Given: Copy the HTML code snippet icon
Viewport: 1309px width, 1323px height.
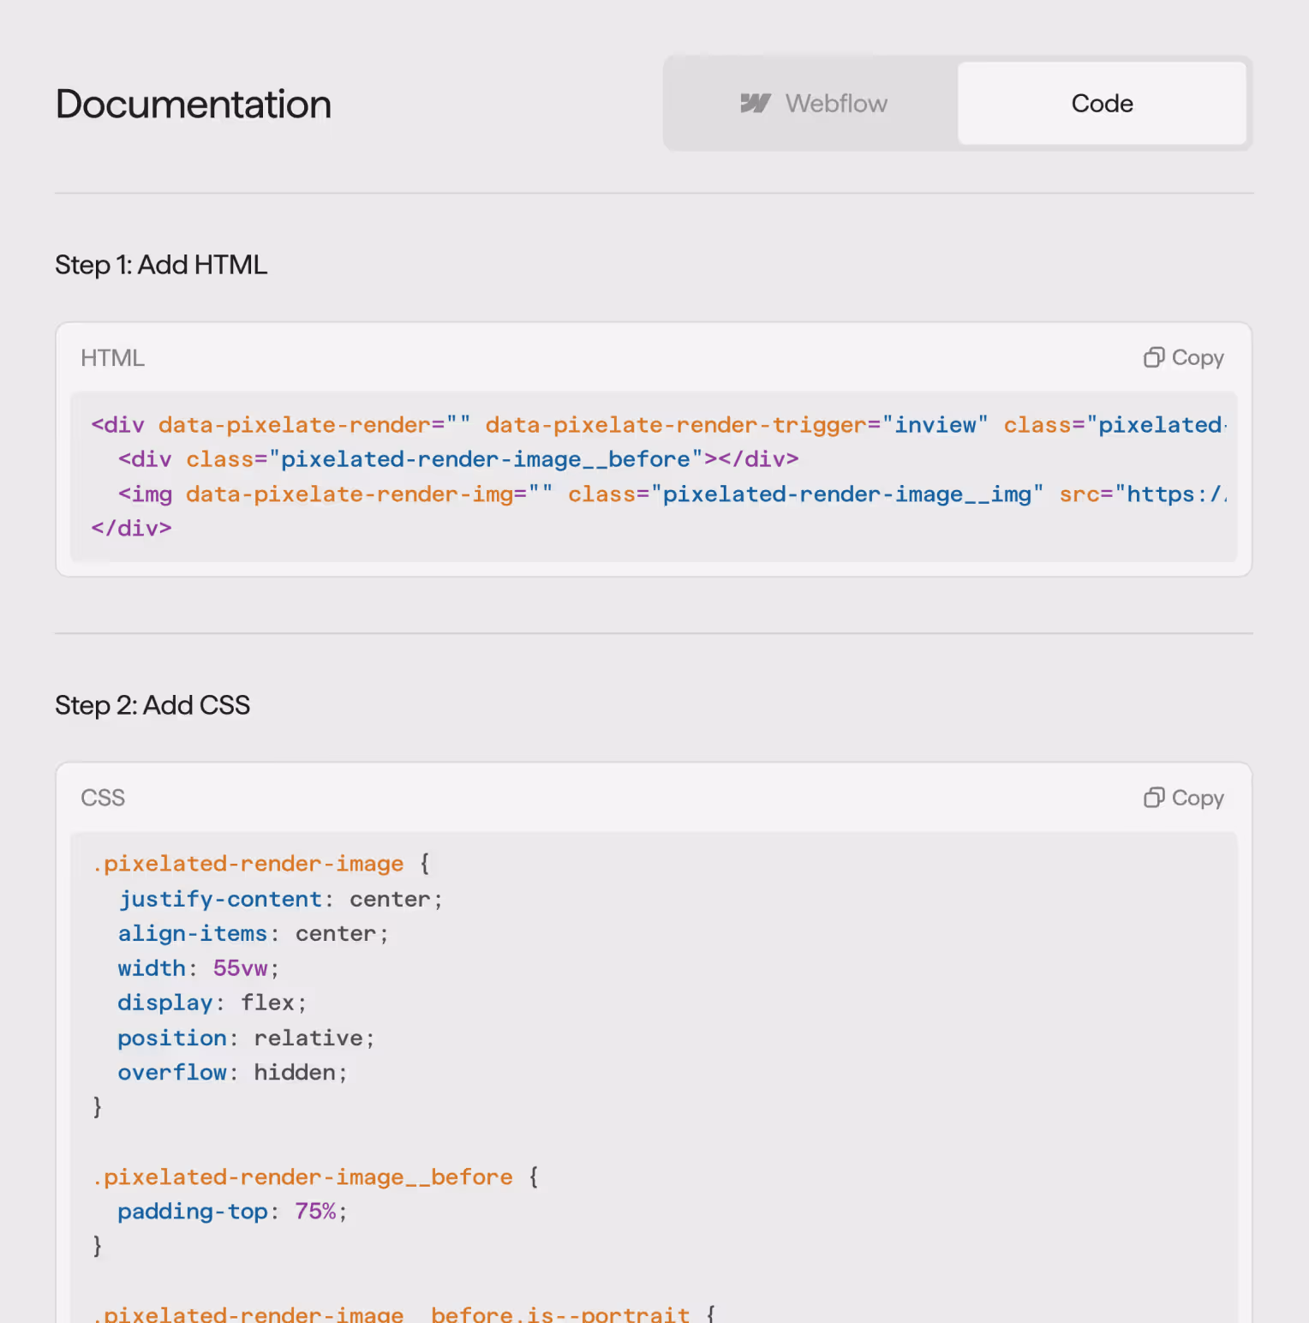Looking at the screenshot, I should pyautogui.click(x=1154, y=357).
